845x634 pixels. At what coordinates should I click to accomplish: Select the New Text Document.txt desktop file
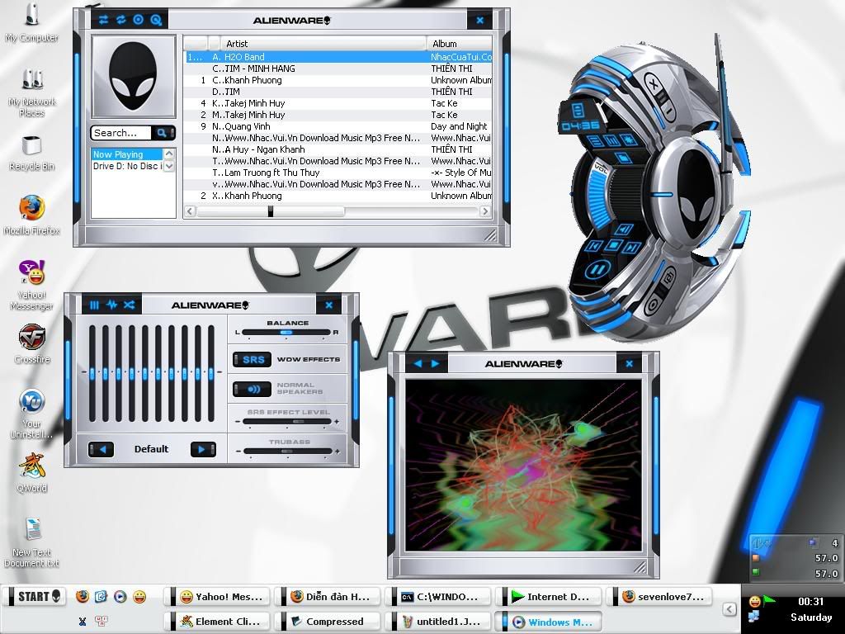pos(32,542)
